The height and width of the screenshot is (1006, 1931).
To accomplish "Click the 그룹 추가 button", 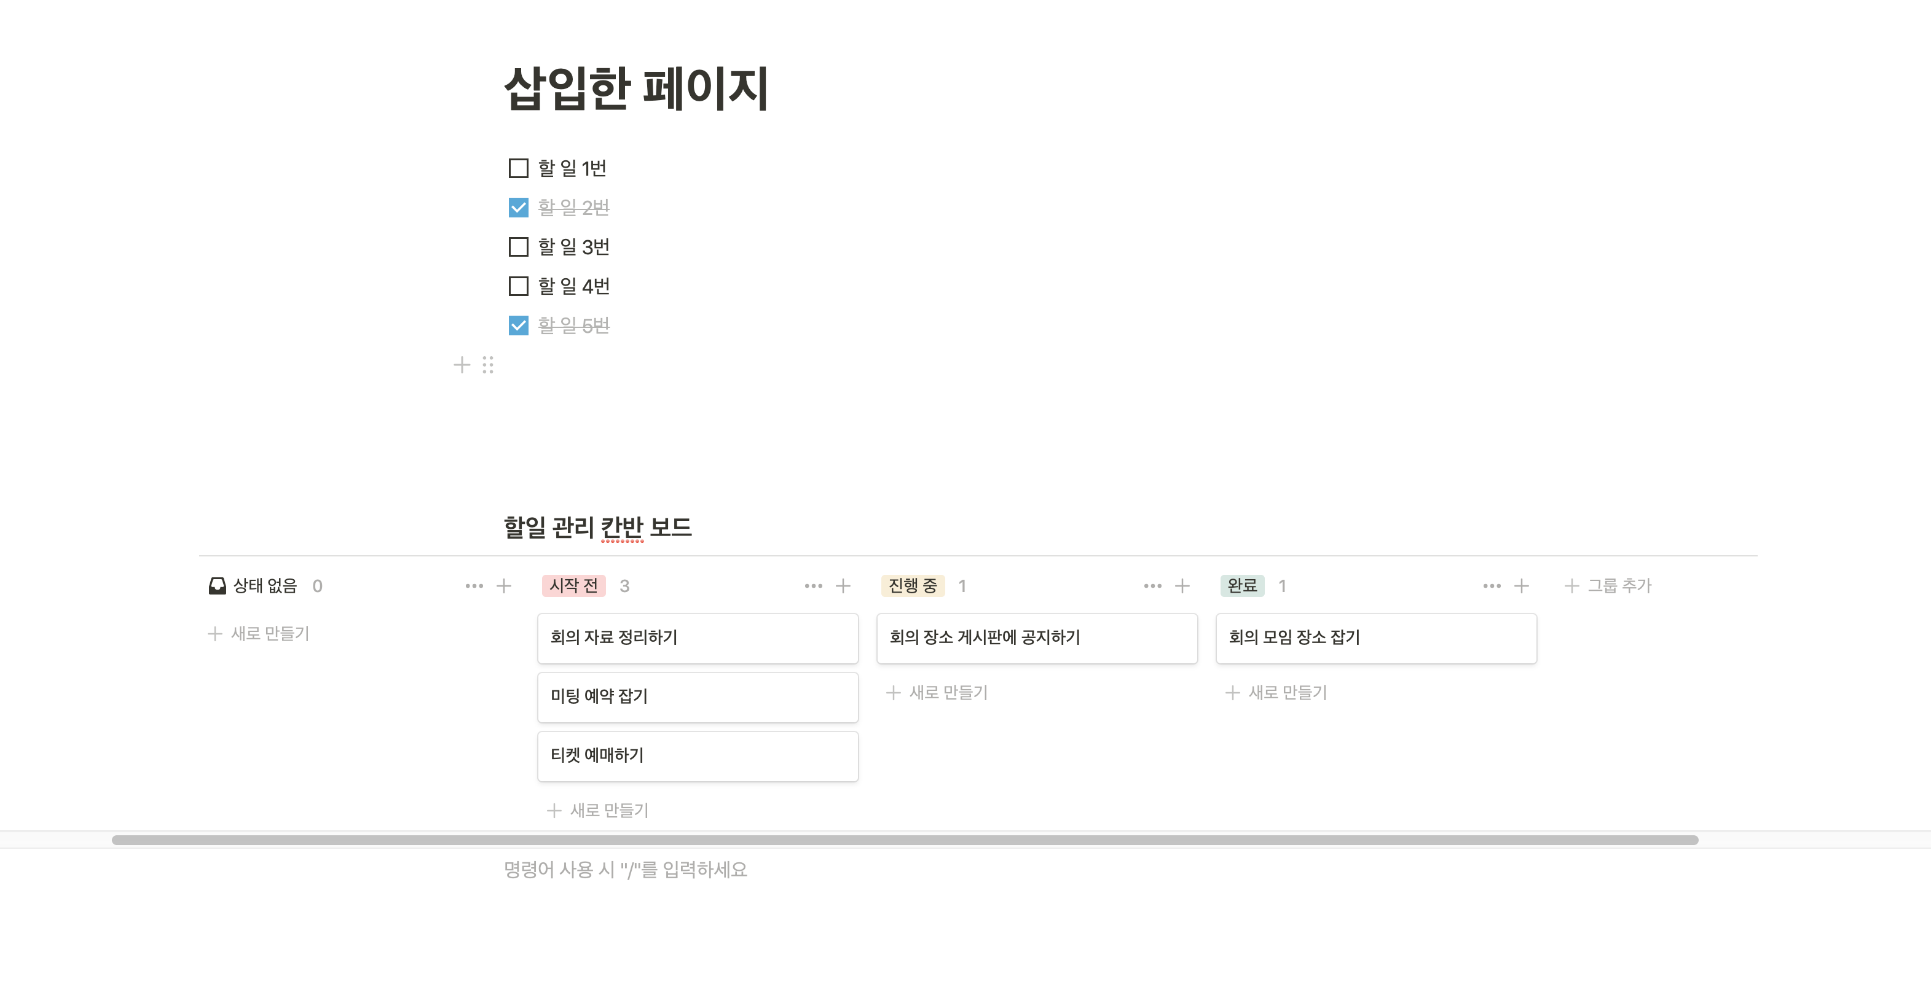I will [x=1609, y=586].
